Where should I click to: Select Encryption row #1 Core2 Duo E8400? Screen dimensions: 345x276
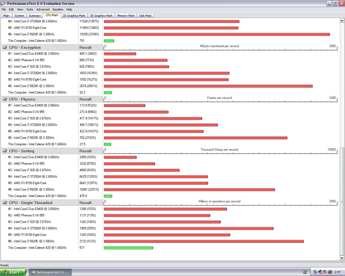click(34, 54)
